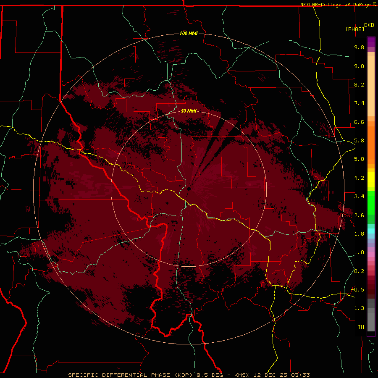Click the purple top segment of color bar

click(x=371, y=42)
